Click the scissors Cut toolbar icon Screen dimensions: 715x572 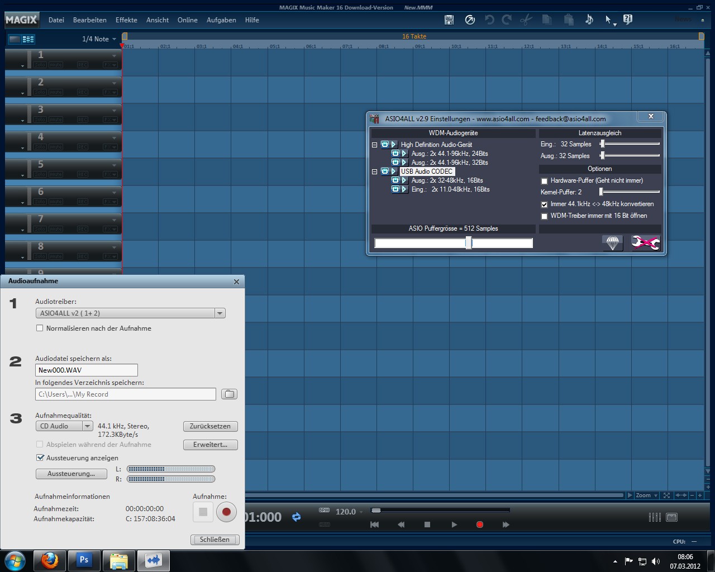click(x=526, y=20)
